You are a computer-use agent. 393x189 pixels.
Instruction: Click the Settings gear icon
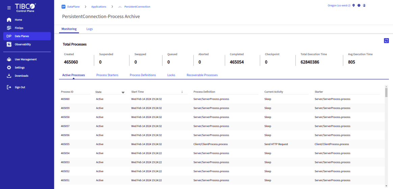(x=9, y=68)
